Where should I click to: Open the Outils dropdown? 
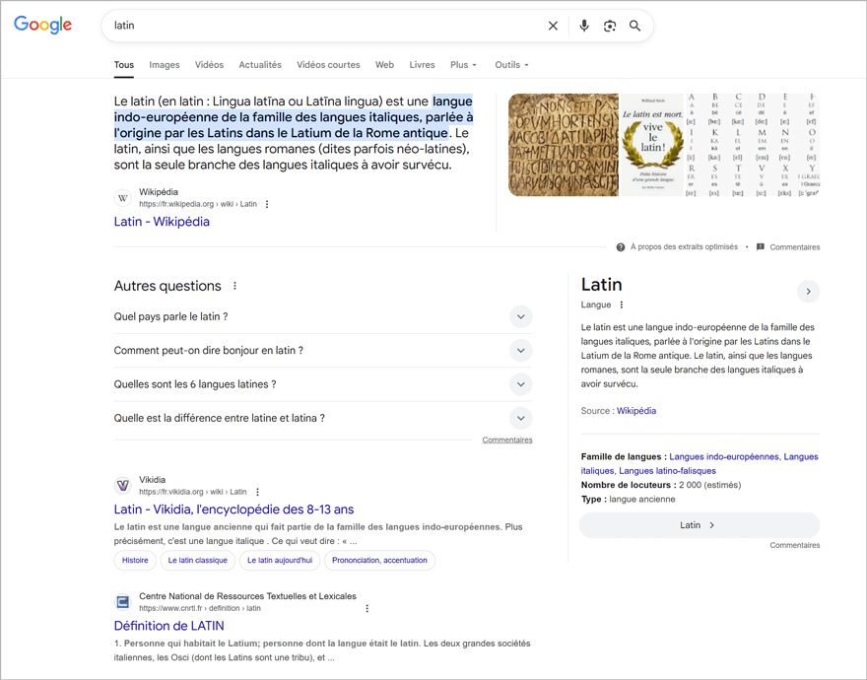(x=510, y=64)
